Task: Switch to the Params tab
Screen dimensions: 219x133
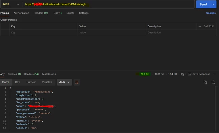Action: (5, 13)
